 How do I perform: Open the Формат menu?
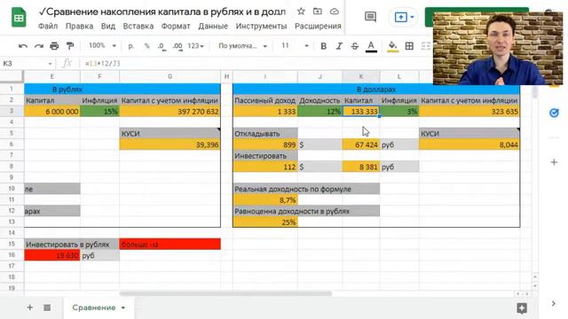click(x=176, y=26)
